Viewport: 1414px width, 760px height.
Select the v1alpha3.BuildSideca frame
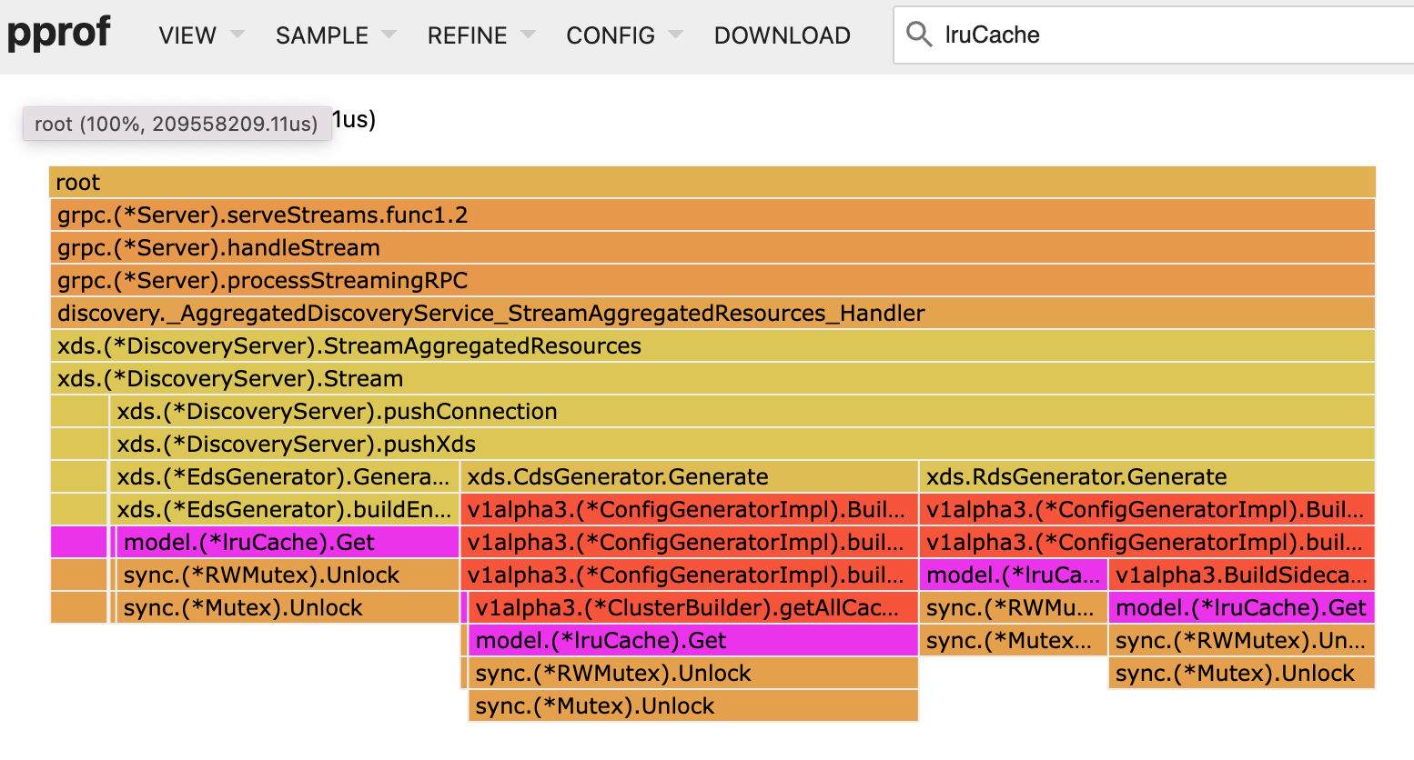pos(1242,575)
